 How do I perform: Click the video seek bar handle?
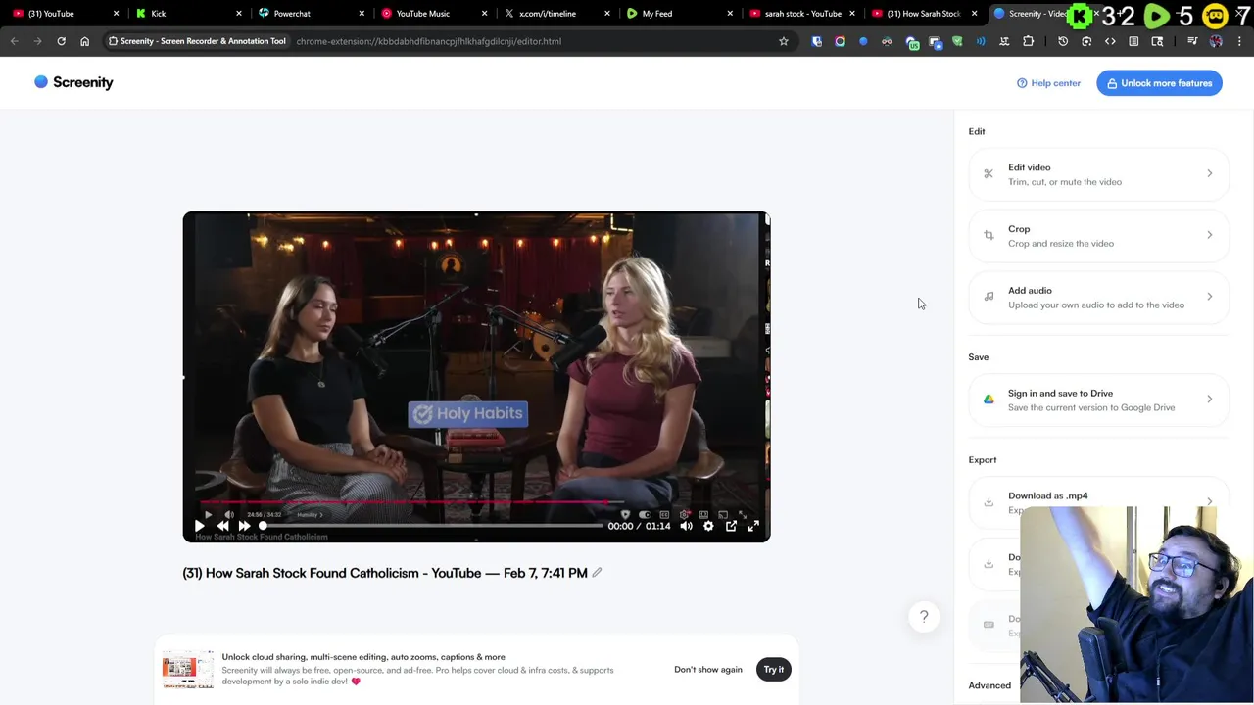point(263,526)
